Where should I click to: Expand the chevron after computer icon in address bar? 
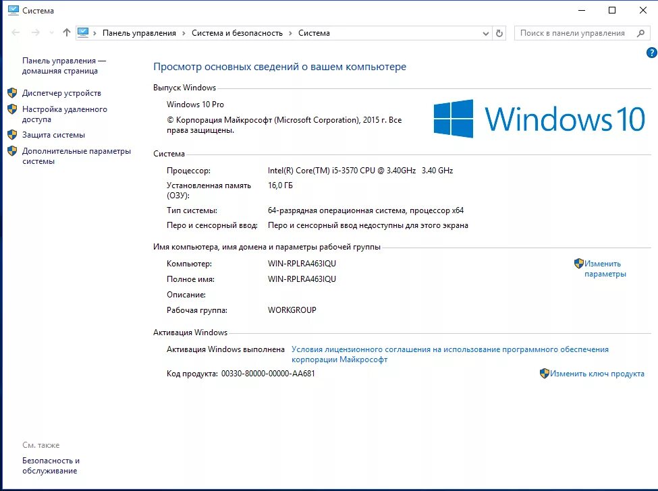click(95, 33)
